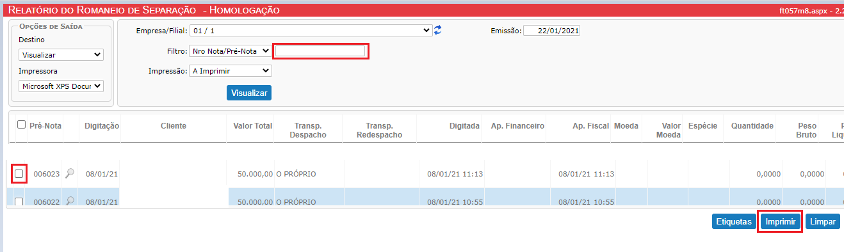Click the refresh icon beside Empresa/Filial

point(438,30)
